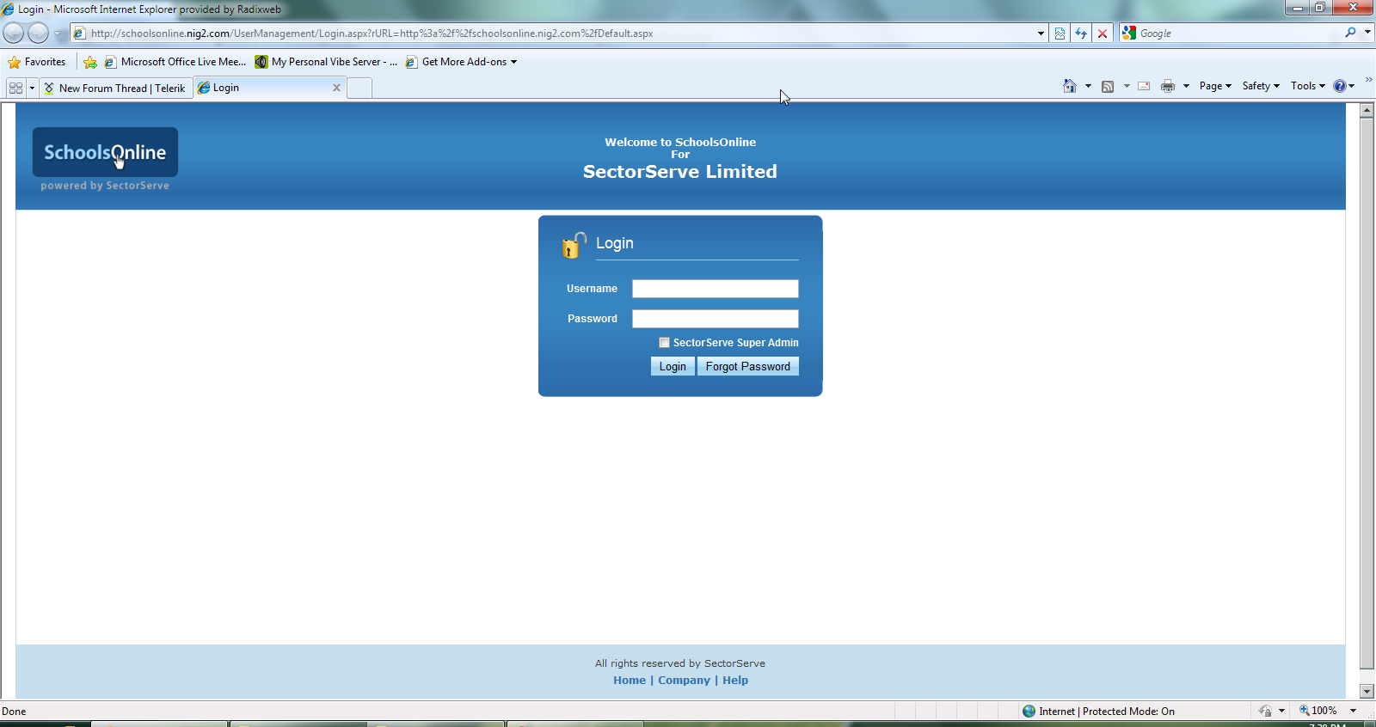Open the RSS feeds icon

click(1108, 86)
